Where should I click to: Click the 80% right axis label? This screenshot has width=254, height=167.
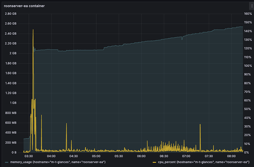247,83
